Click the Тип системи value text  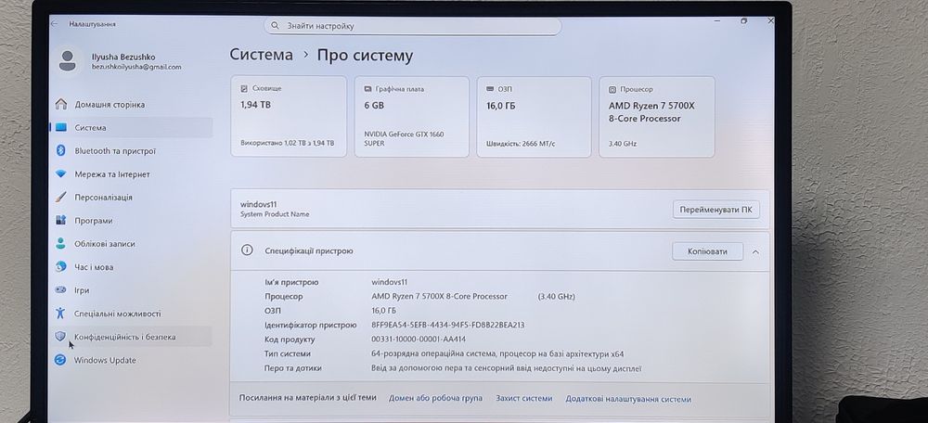497,353
